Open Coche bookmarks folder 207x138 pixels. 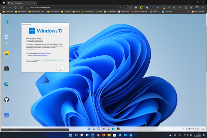(x=76, y=11)
